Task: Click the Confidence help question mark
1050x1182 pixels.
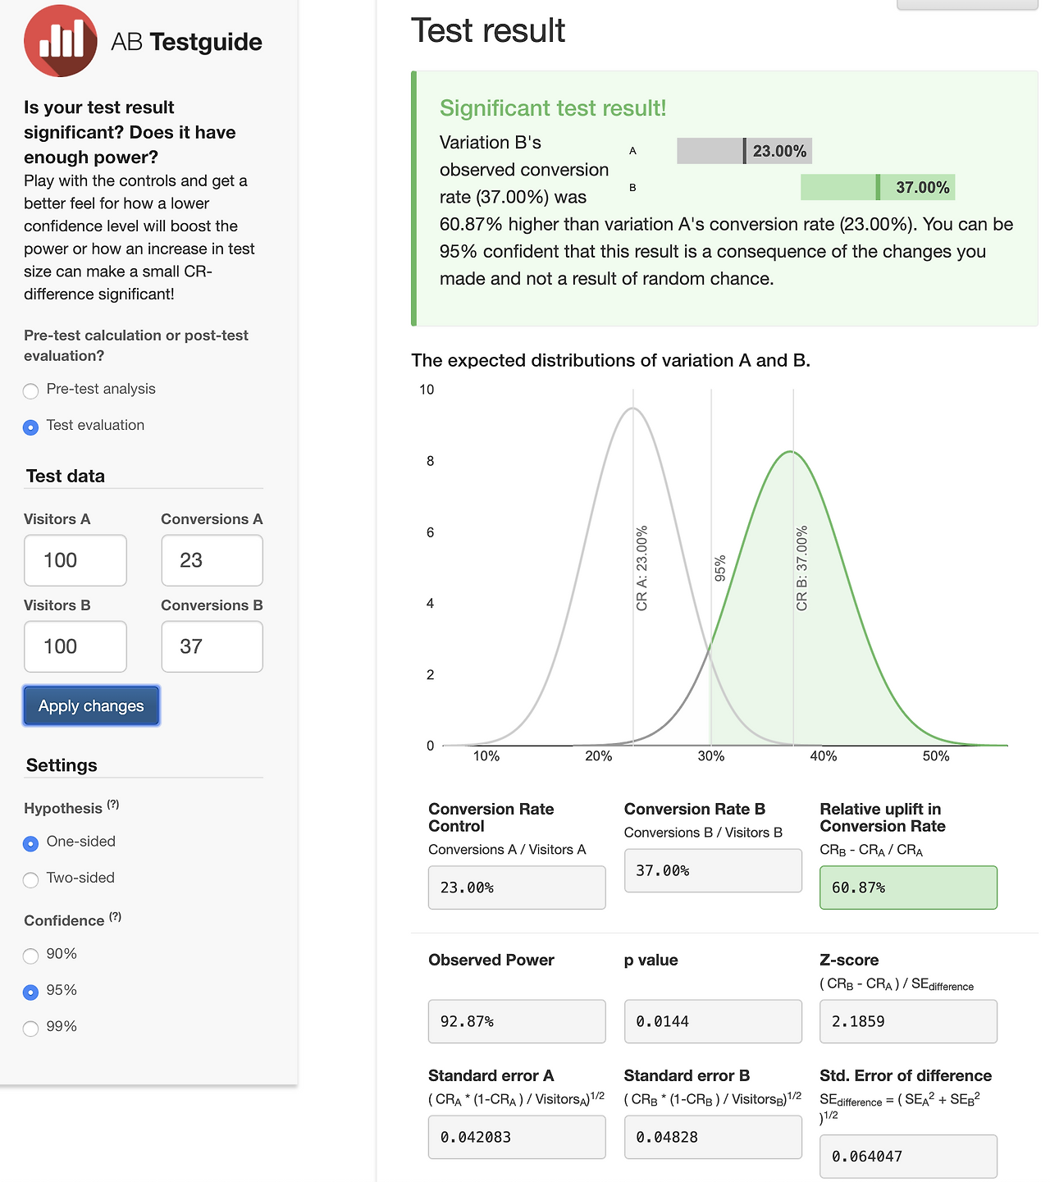Action: pyautogui.click(x=115, y=917)
